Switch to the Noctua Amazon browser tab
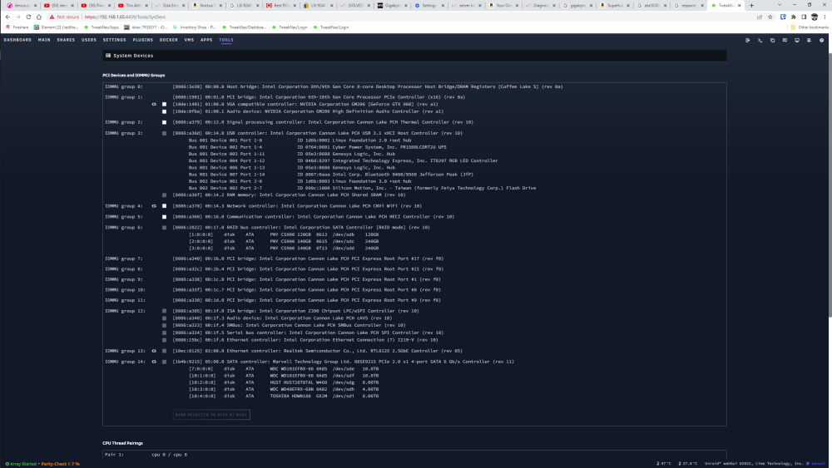The image size is (832, 468). coord(207,5)
